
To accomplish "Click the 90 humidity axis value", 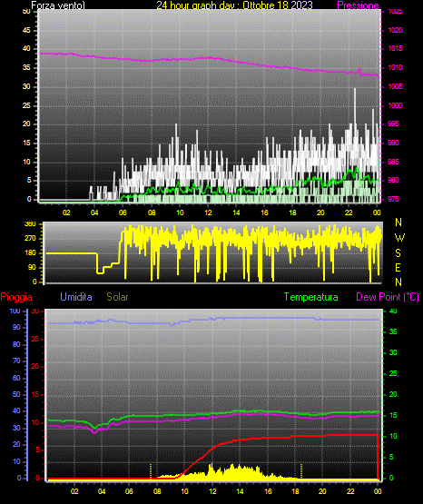I will coord(16,327).
